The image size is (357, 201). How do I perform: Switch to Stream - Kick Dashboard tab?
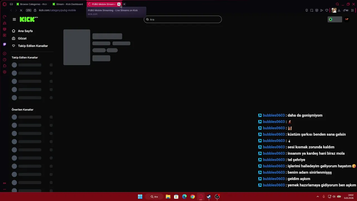click(68, 4)
